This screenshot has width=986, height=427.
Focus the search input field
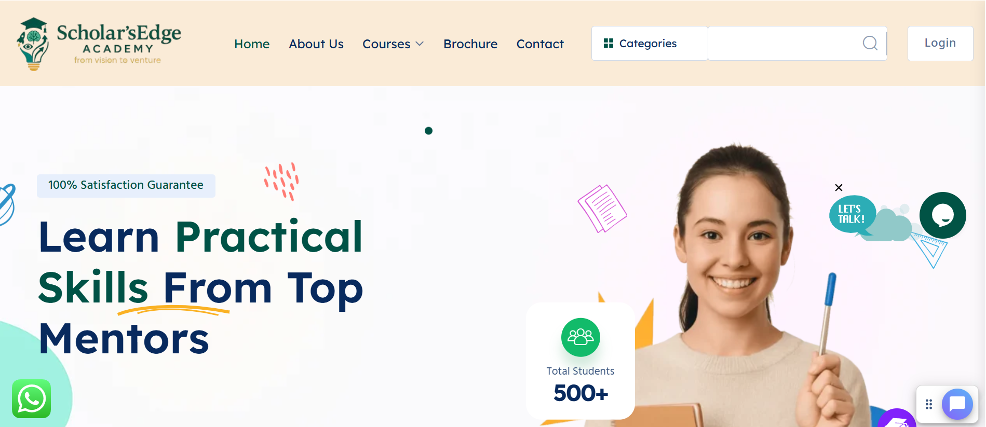pos(784,44)
